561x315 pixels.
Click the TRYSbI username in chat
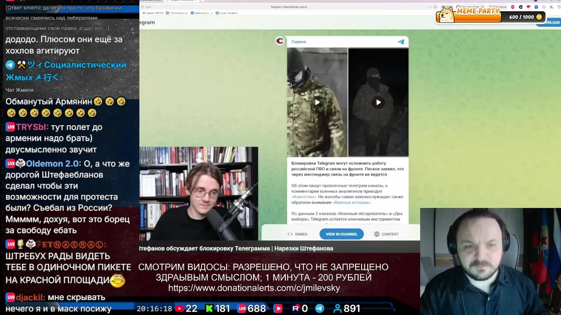pos(32,127)
